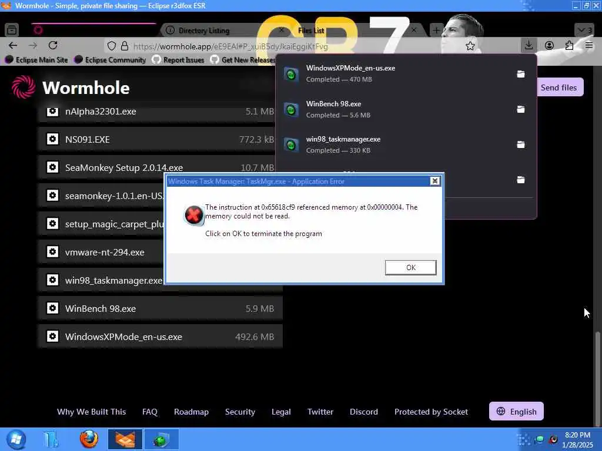Show WindowsXPMode_en-us.exe in its folder
Viewport: 602px width, 451px height.
click(521, 74)
